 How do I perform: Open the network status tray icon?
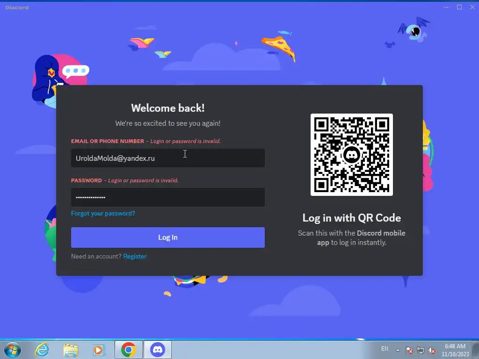[x=421, y=350]
